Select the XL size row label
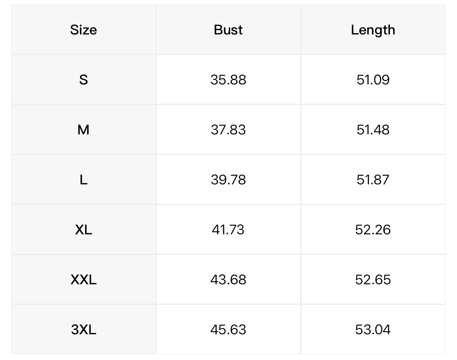This screenshot has height=360, width=457. [83, 230]
